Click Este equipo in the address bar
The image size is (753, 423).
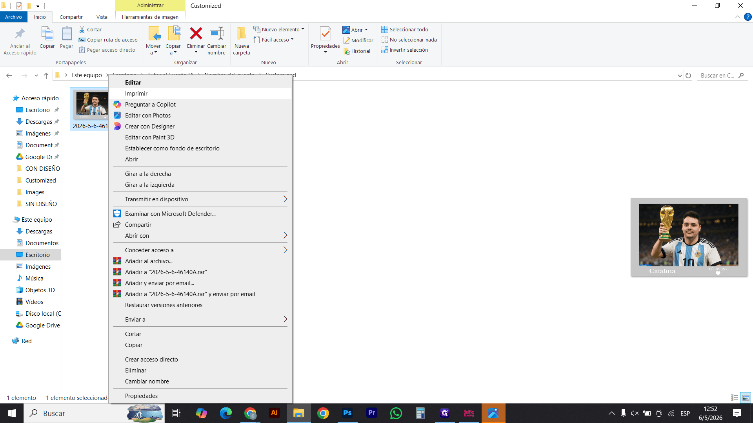[x=87, y=75]
